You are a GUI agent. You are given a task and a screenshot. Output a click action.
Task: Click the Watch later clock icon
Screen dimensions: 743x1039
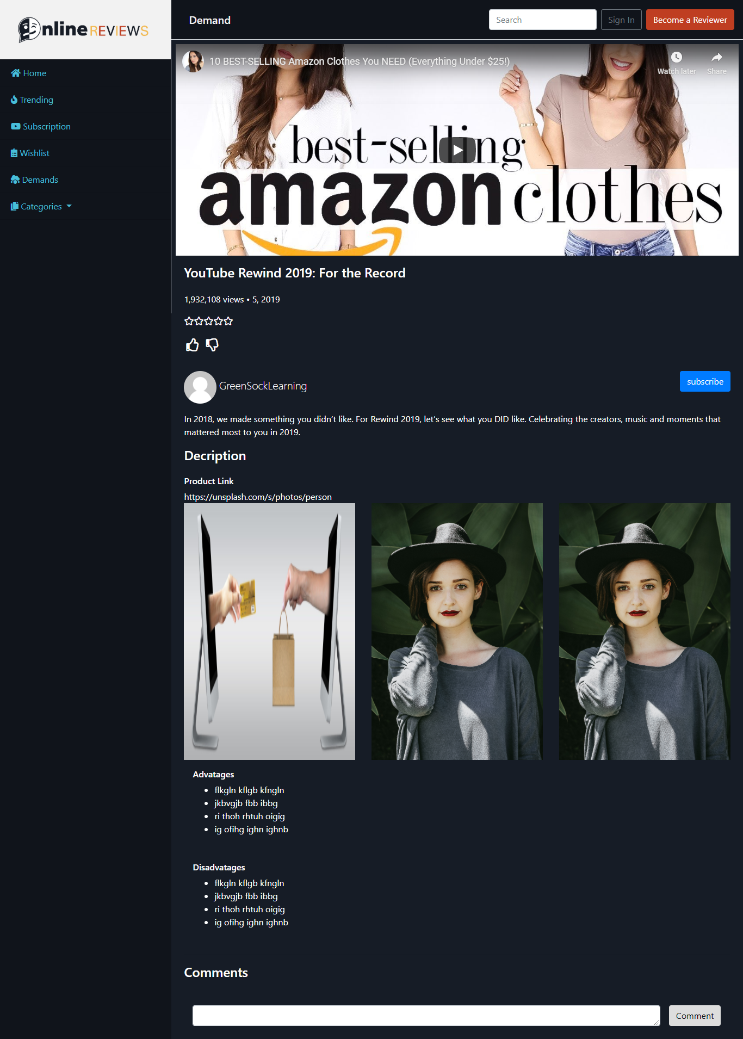pos(677,57)
